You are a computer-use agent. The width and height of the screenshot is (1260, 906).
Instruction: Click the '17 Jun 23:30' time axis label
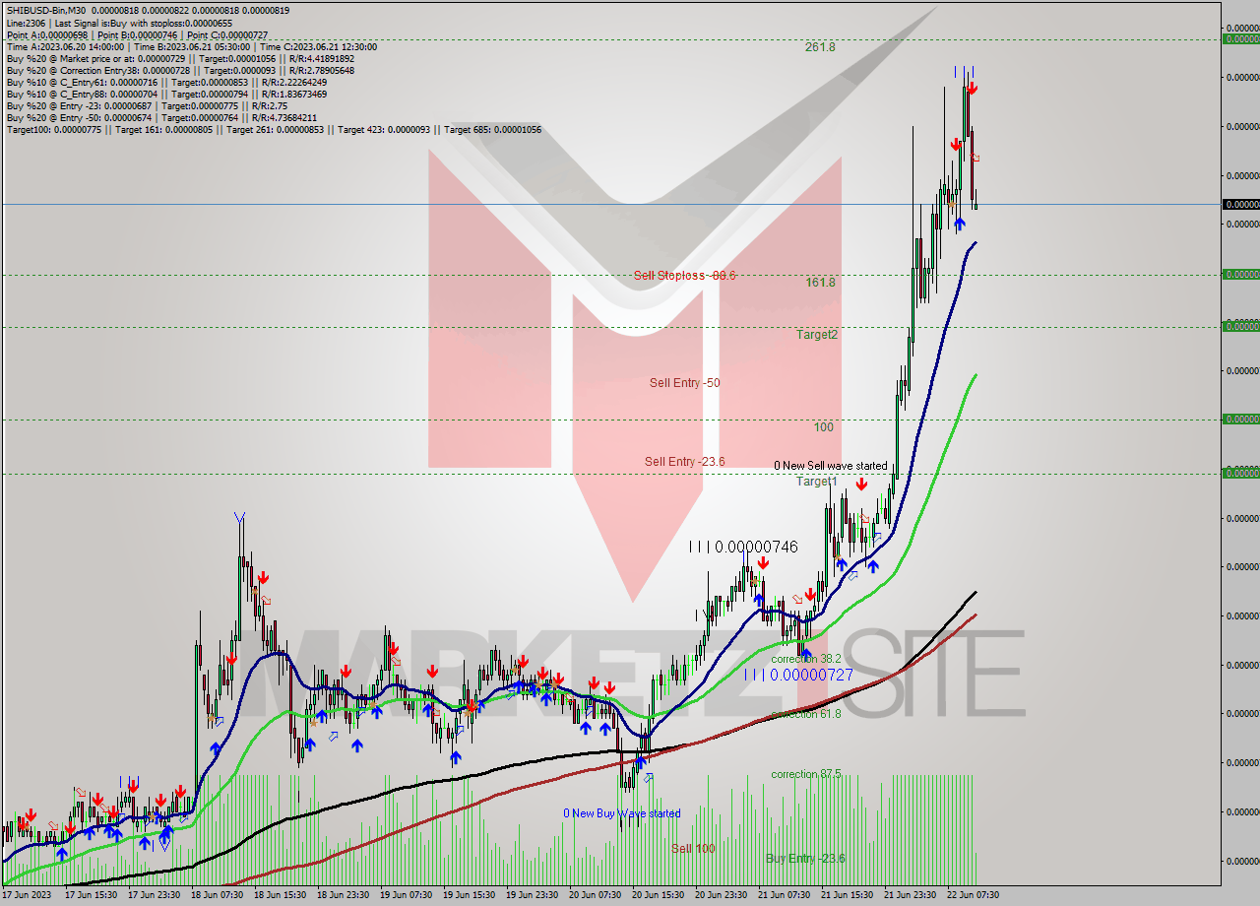tap(155, 895)
